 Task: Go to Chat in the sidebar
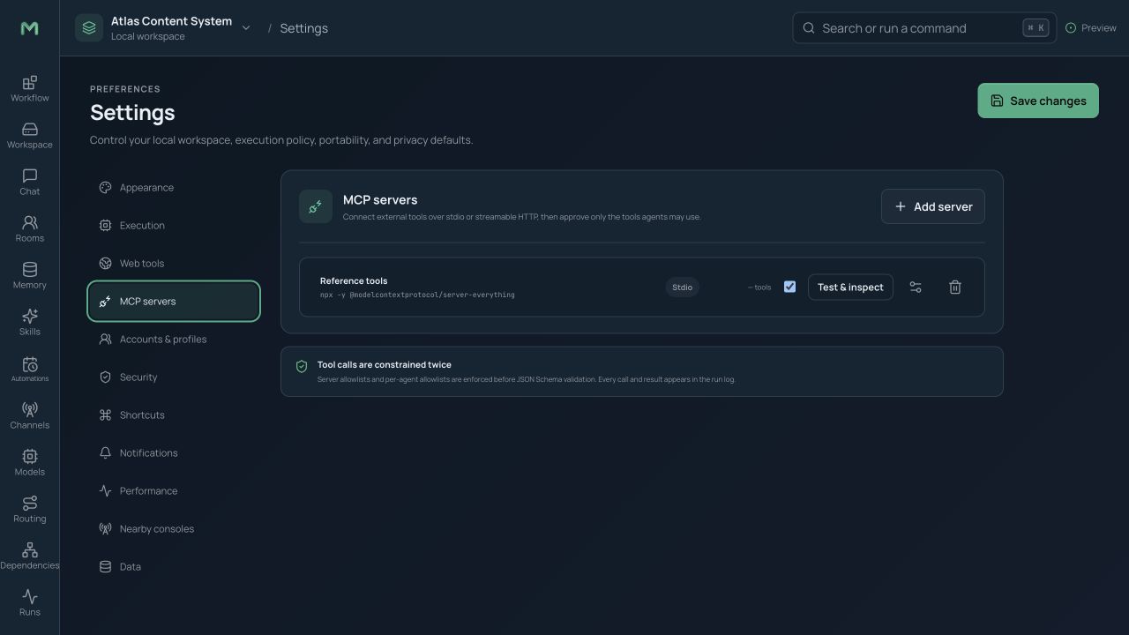tap(29, 182)
